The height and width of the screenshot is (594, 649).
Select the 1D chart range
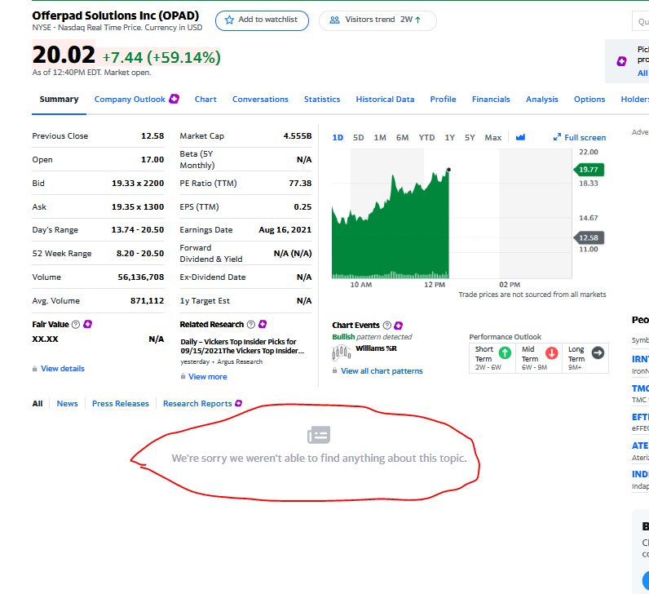point(338,138)
